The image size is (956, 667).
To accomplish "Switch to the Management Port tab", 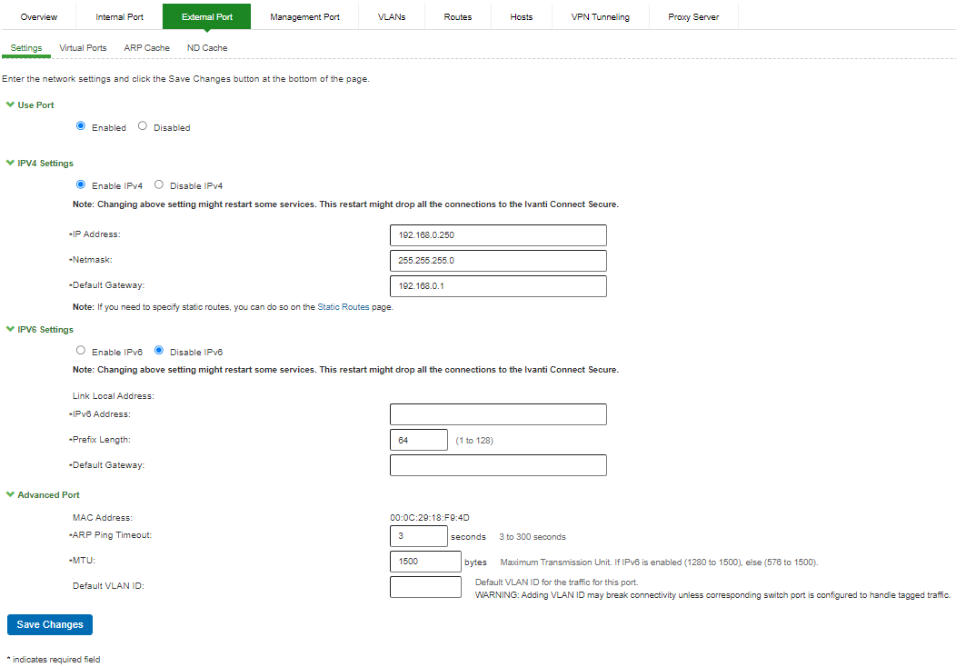I will pos(304,17).
